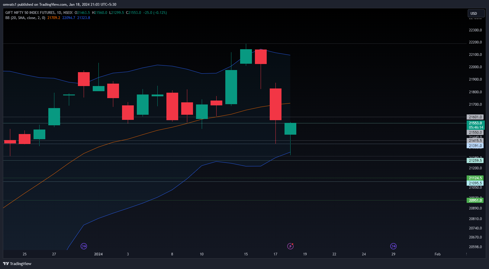This screenshot has height=269, width=489.
Task: Select the GIFT NIFTY 50 INDEX FUTURES title
Action: point(30,13)
